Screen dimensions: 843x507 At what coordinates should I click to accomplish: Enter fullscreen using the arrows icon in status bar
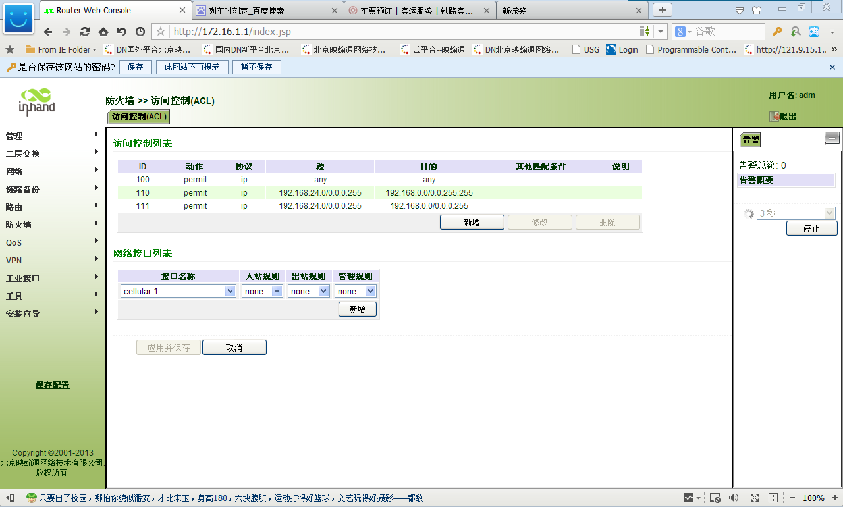pyautogui.click(x=753, y=498)
